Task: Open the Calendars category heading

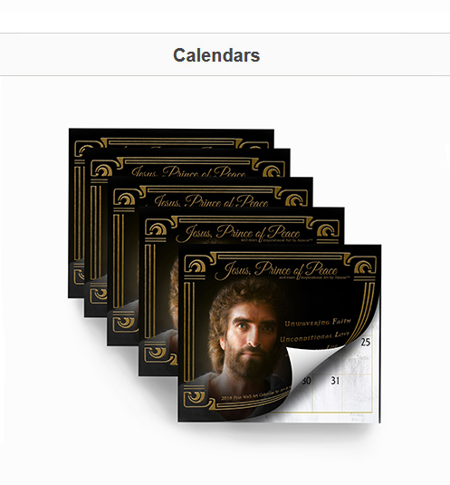Action: [x=216, y=55]
